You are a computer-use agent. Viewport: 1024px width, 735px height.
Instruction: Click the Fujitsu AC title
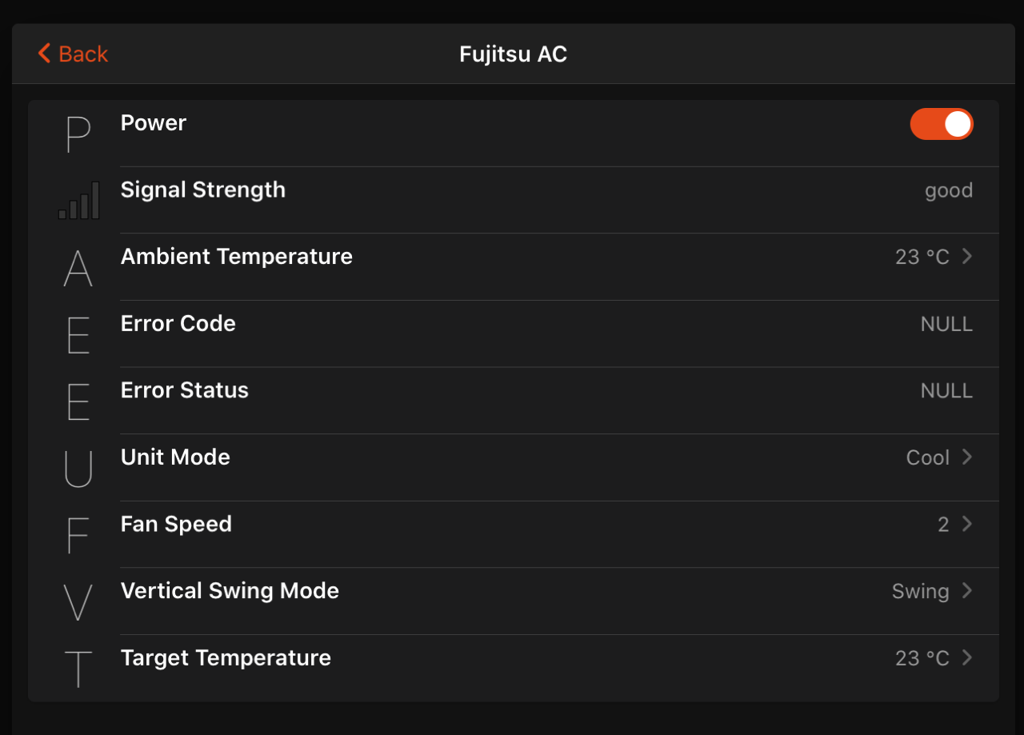pyautogui.click(x=513, y=54)
